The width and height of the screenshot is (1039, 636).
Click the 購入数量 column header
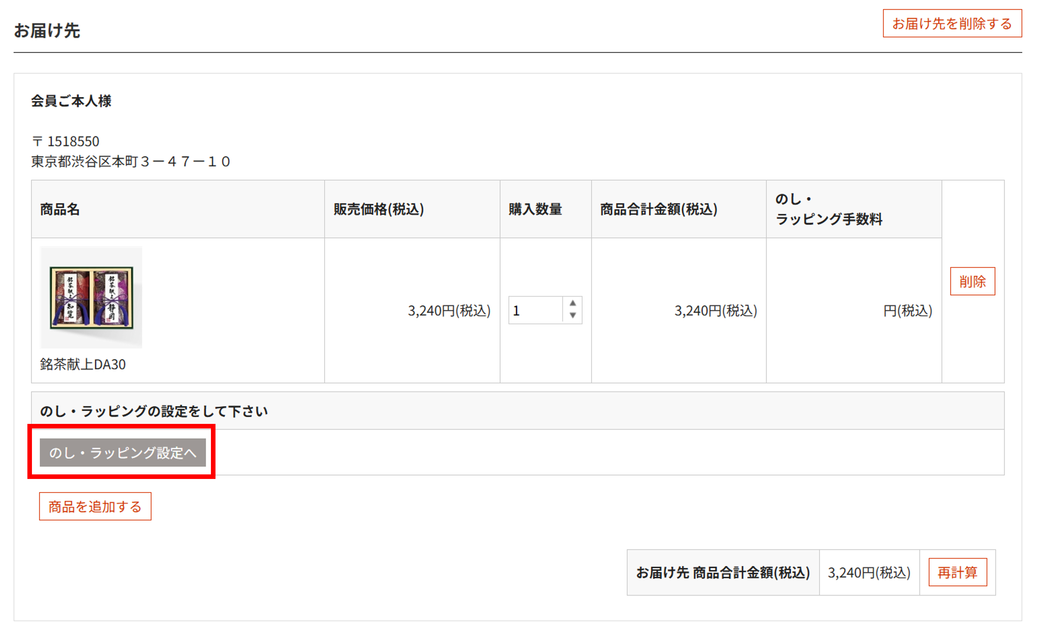point(535,209)
